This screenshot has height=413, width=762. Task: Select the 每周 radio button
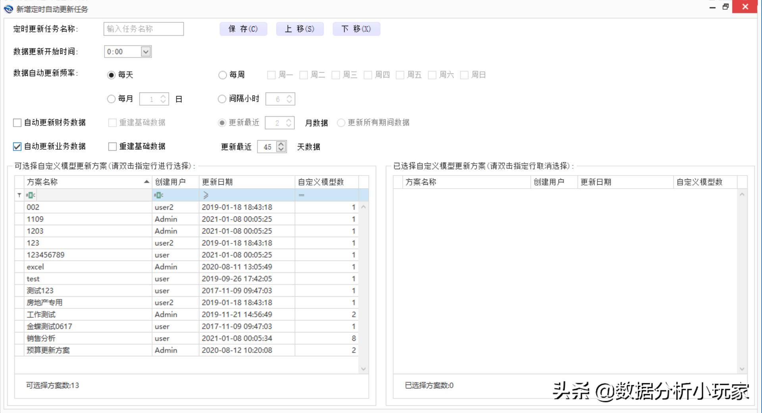(x=222, y=75)
